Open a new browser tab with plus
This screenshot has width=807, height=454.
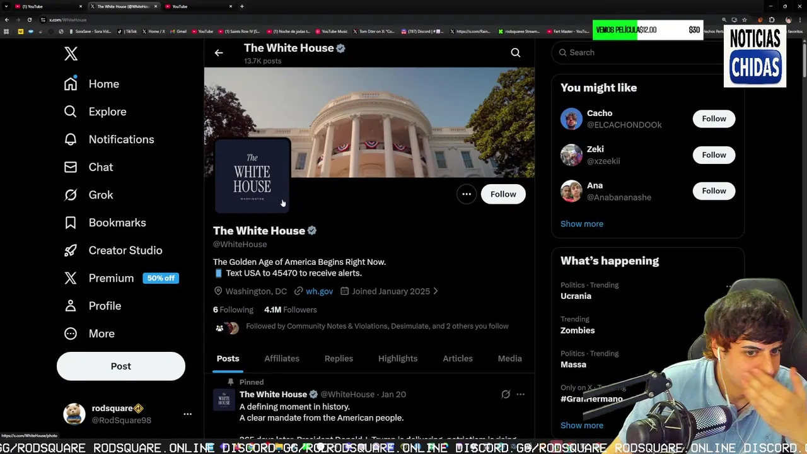coord(242,6)
